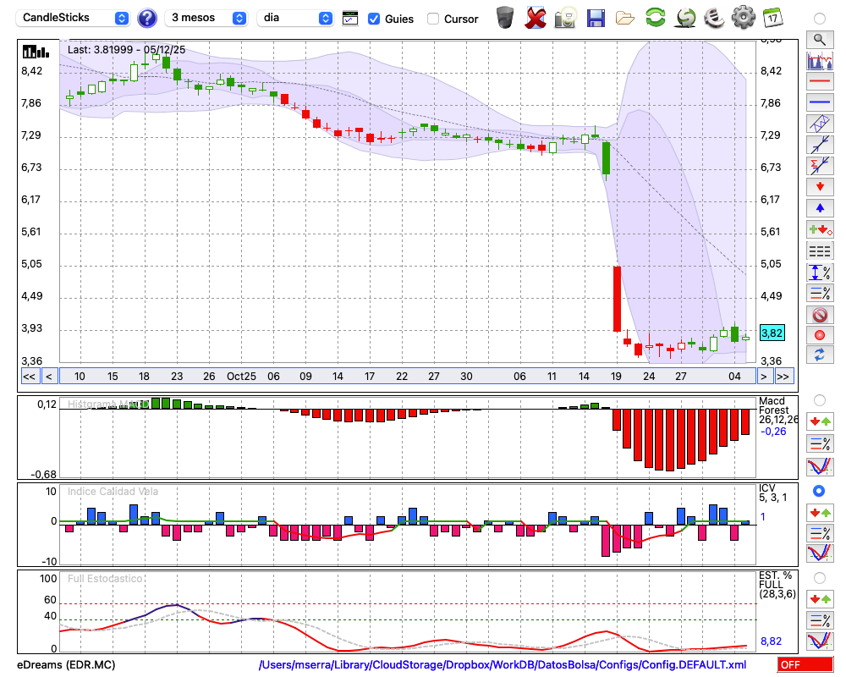The height and width of the screenshot is (677, 846).
Task: Click the << scroll-to-start button
Action: tap(28, 377)
